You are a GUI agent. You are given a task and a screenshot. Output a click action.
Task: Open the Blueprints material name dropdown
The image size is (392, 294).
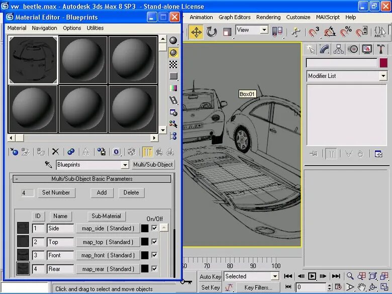click(x=125, y=165)
